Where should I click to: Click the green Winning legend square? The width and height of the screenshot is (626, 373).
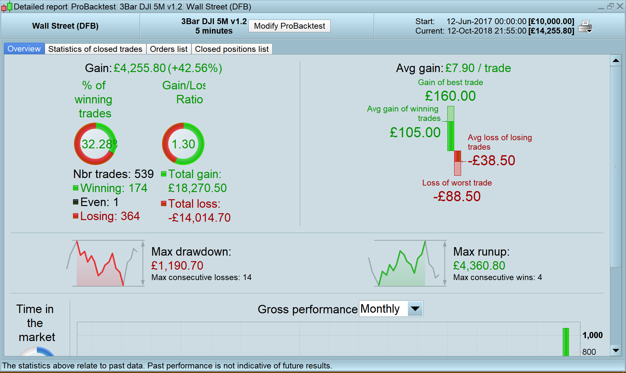76,188
